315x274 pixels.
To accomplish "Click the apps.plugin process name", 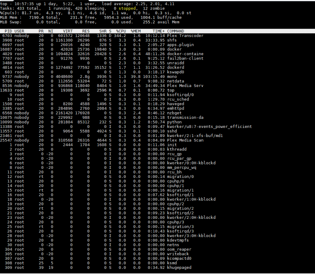I will point(180,45).
